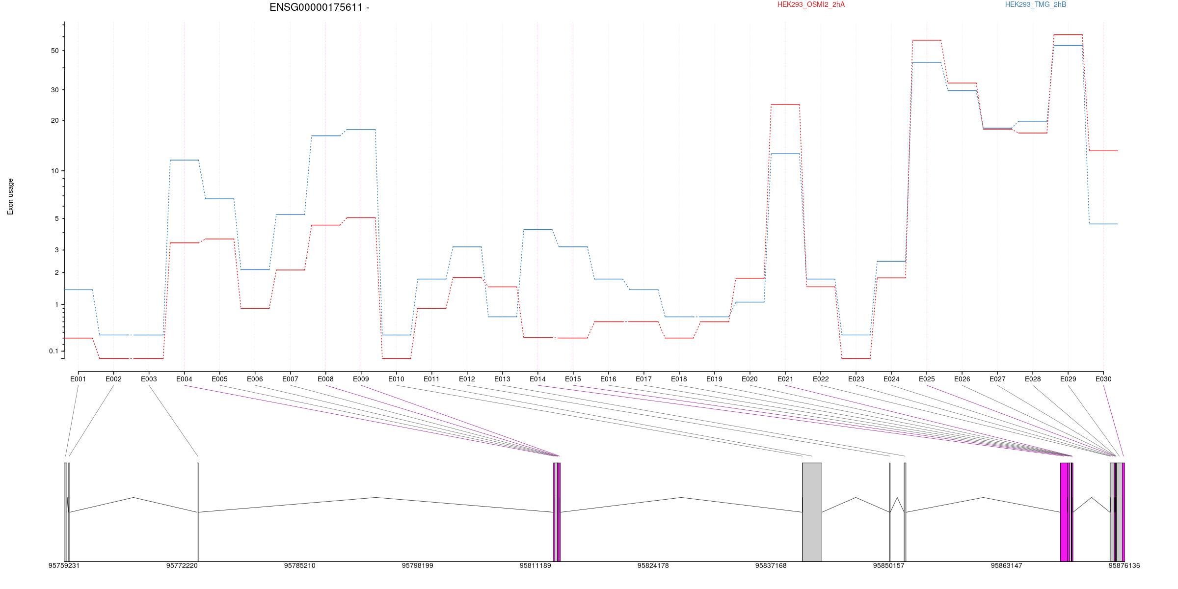The height and width of the screenshot is (589, 1178).
Task: Click exon label E022
Action: pos(821,379)
